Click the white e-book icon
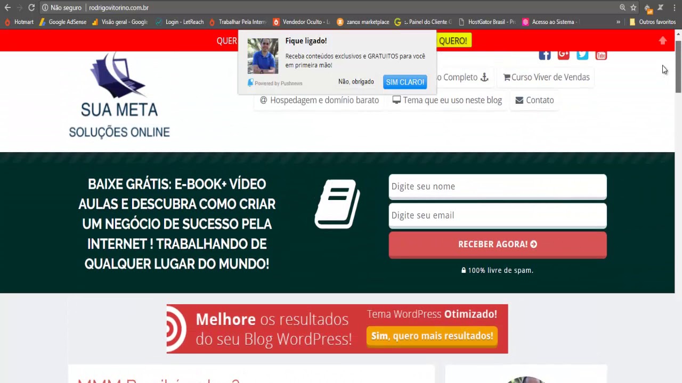The image size is (682, 383). click(x=337, y=204)
